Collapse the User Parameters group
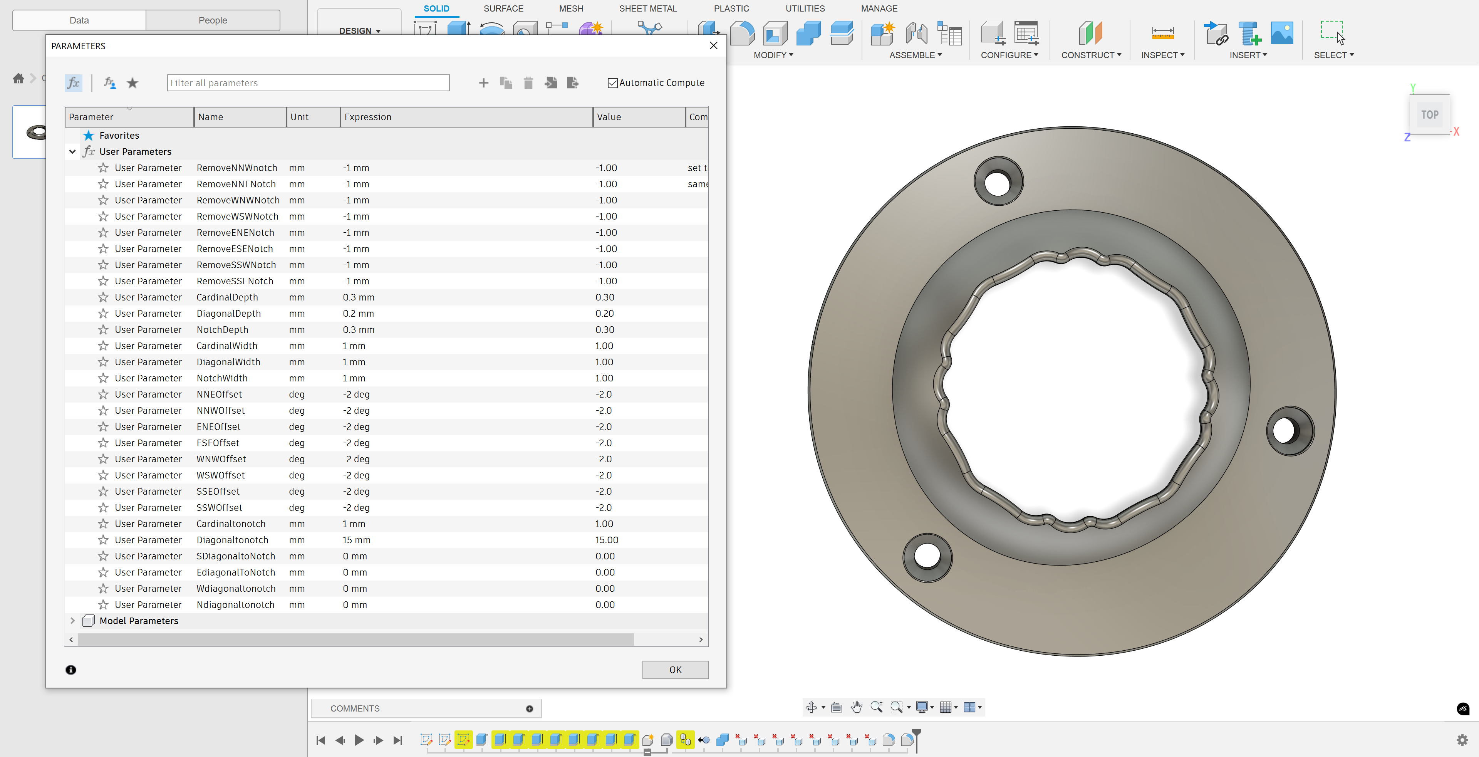Image resolution: width=1479 pixels, height=757 pixels. pyautogui.click(x=72, y=152)
